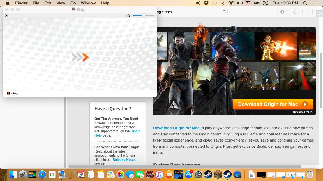Open the File menu
This screenshot has height=181, width=323.
pos(36,3)
